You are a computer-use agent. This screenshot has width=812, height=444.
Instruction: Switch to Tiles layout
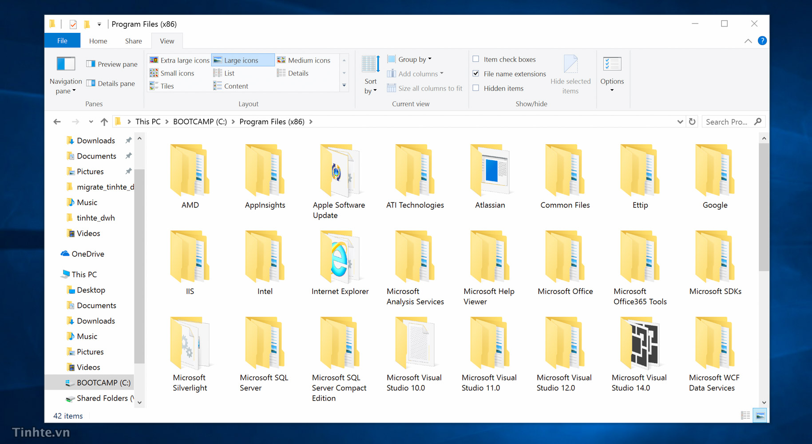[x=162, y=86]
